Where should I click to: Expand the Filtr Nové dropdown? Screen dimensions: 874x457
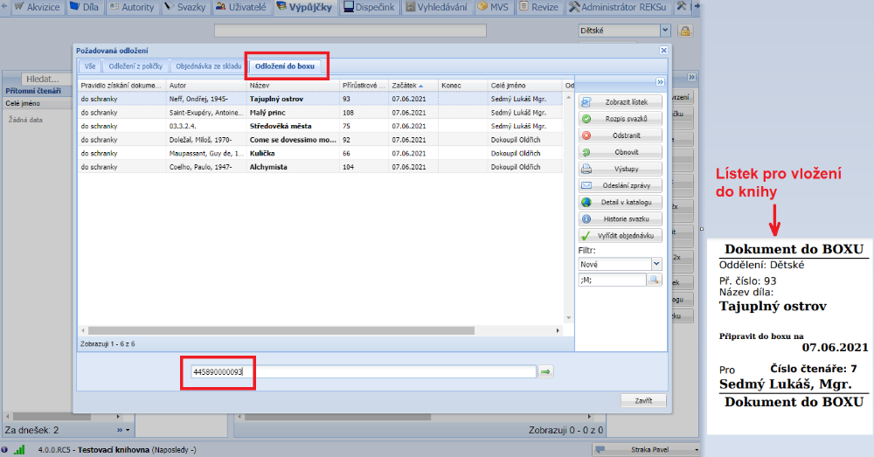coord(656,264)
